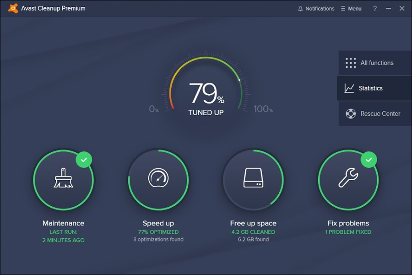
Task: Click the Maintenance title
Action: 63,223
